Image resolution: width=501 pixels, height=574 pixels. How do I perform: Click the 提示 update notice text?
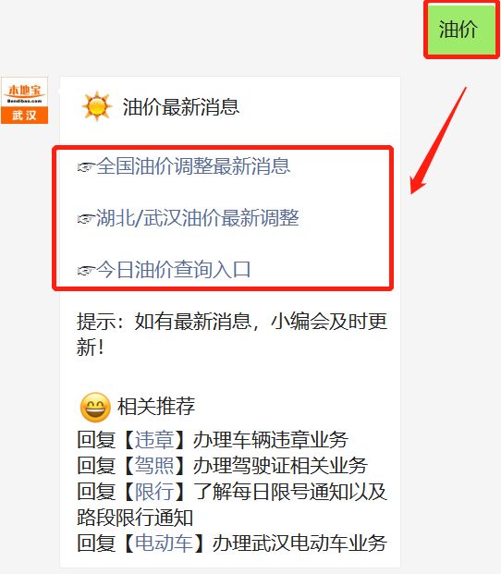pyautogui.click(x=232, y=334)
